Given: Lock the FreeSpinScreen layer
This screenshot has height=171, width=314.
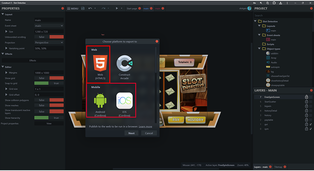Looking at the screenshot, I should point(306,97).
